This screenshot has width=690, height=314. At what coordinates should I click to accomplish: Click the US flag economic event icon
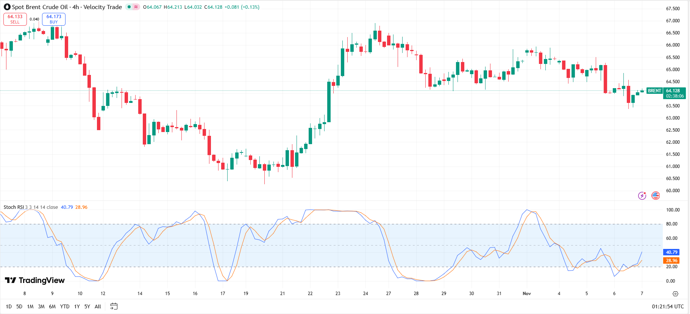[x=656, y=196]
